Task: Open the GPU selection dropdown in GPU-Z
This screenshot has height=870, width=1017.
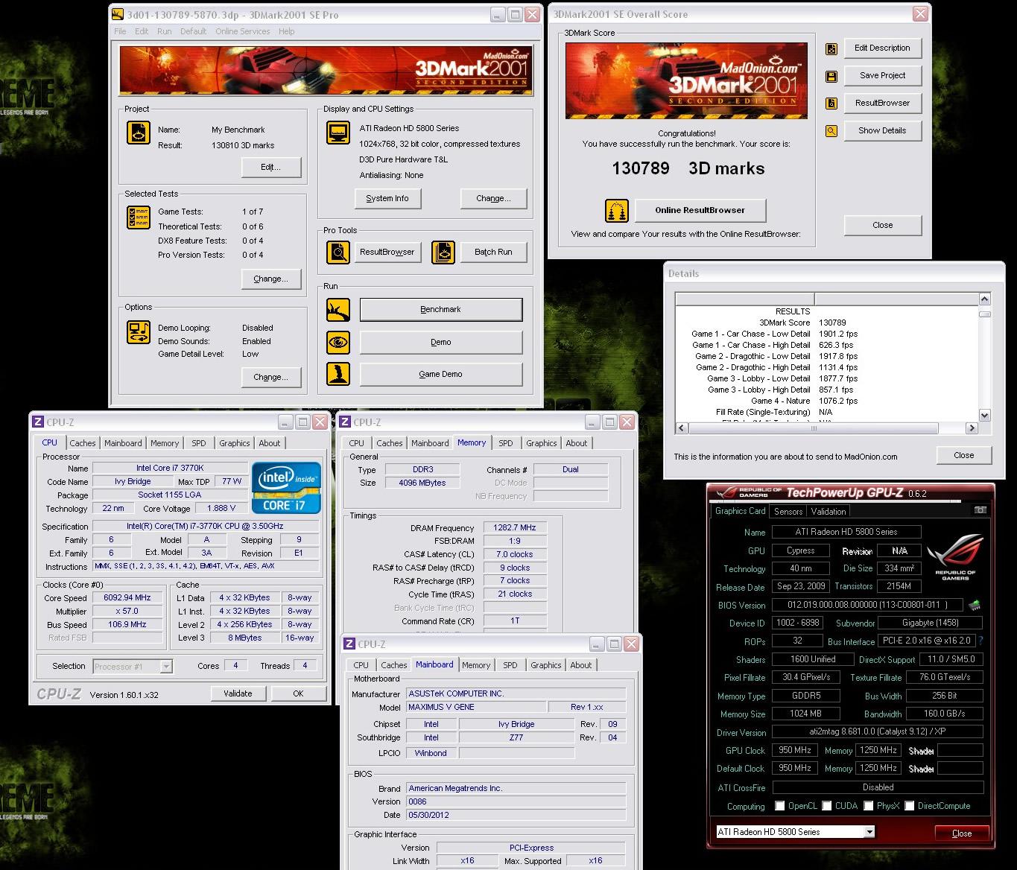Action: (x=869, y=832)
